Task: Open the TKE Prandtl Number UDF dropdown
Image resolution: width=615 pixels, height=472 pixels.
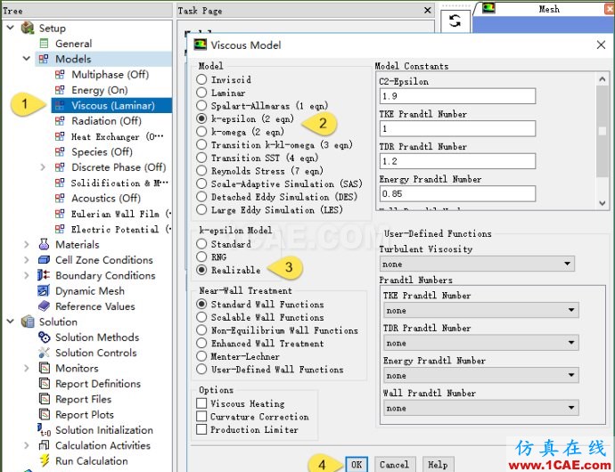Action: 481,311
